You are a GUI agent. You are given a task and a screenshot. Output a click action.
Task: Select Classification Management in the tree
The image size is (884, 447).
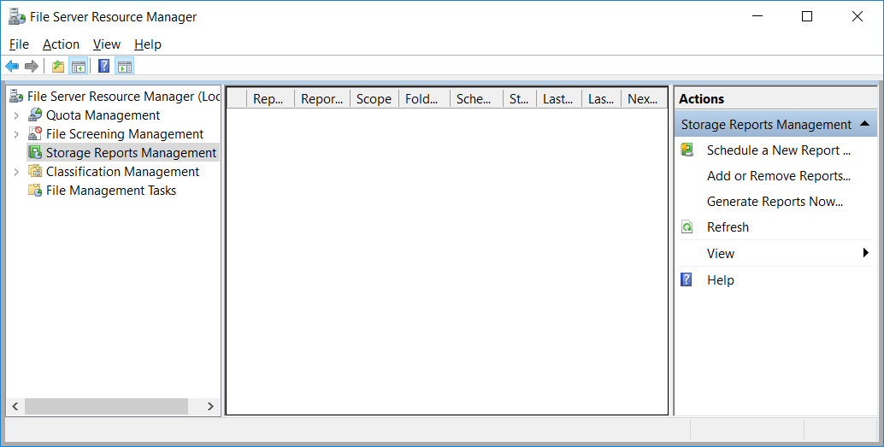pos(122,172)
